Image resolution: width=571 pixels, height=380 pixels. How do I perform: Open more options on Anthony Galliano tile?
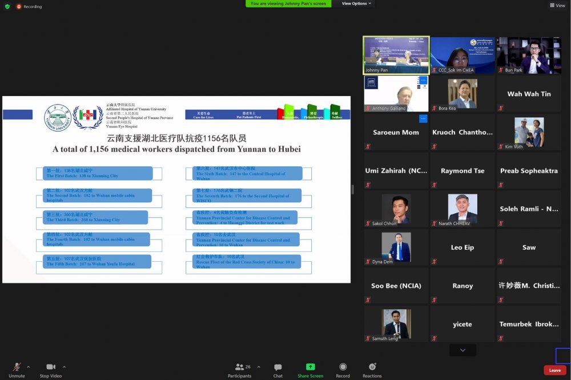click(x=423, y=81)
